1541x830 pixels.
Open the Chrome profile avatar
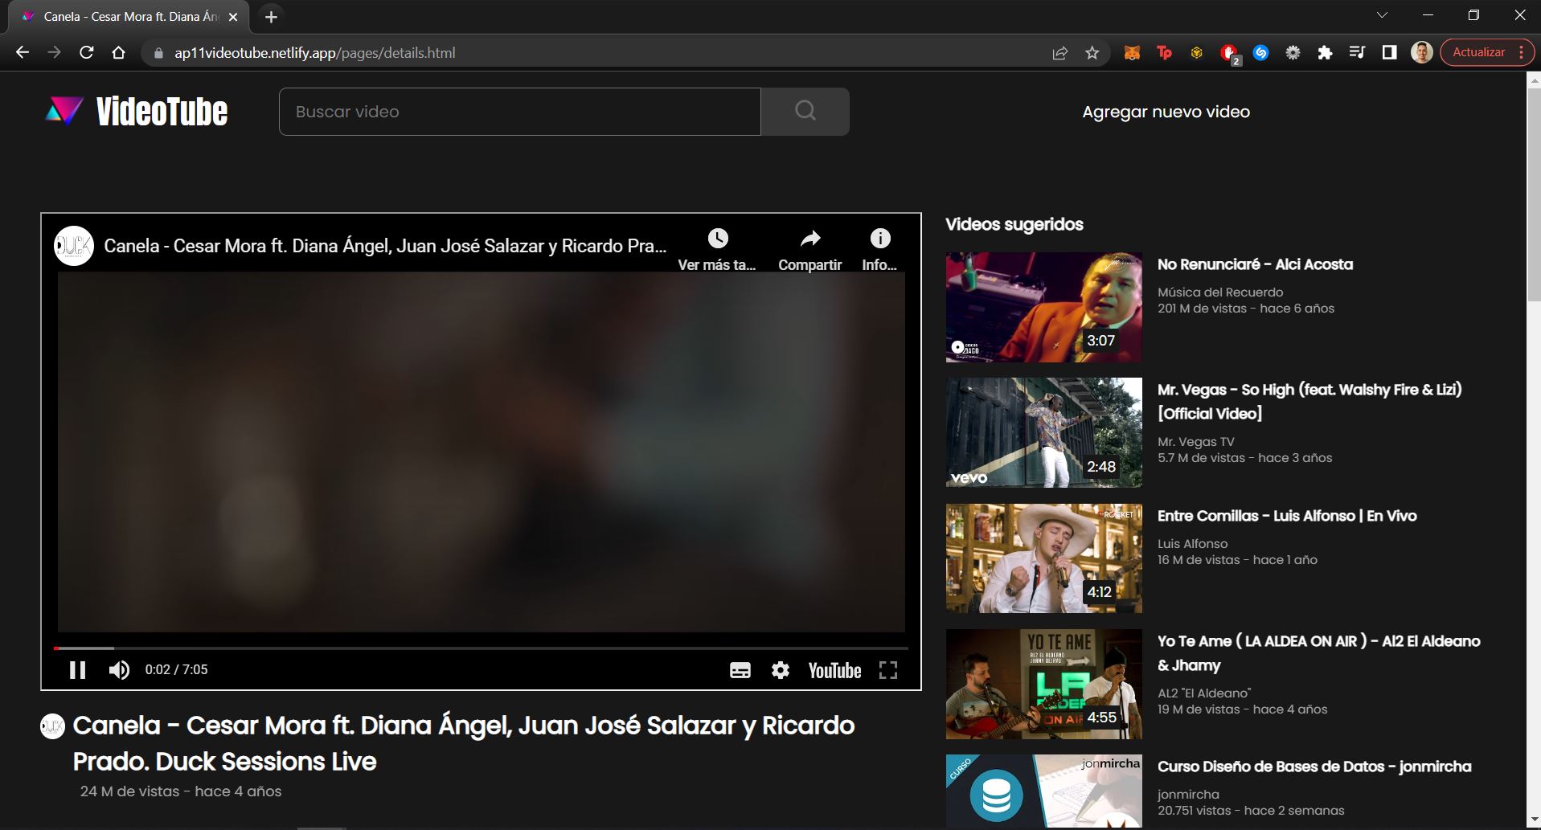(x=1421, y=53)
